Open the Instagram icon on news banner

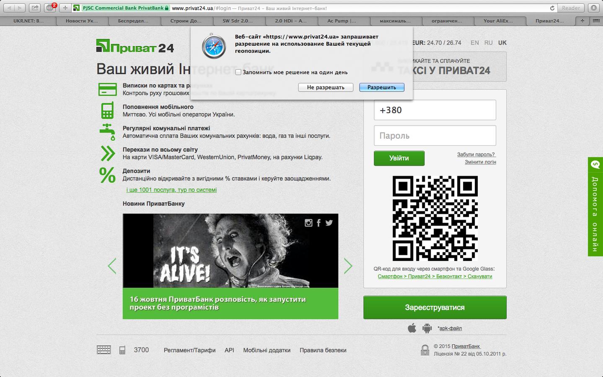click(308, 223)
